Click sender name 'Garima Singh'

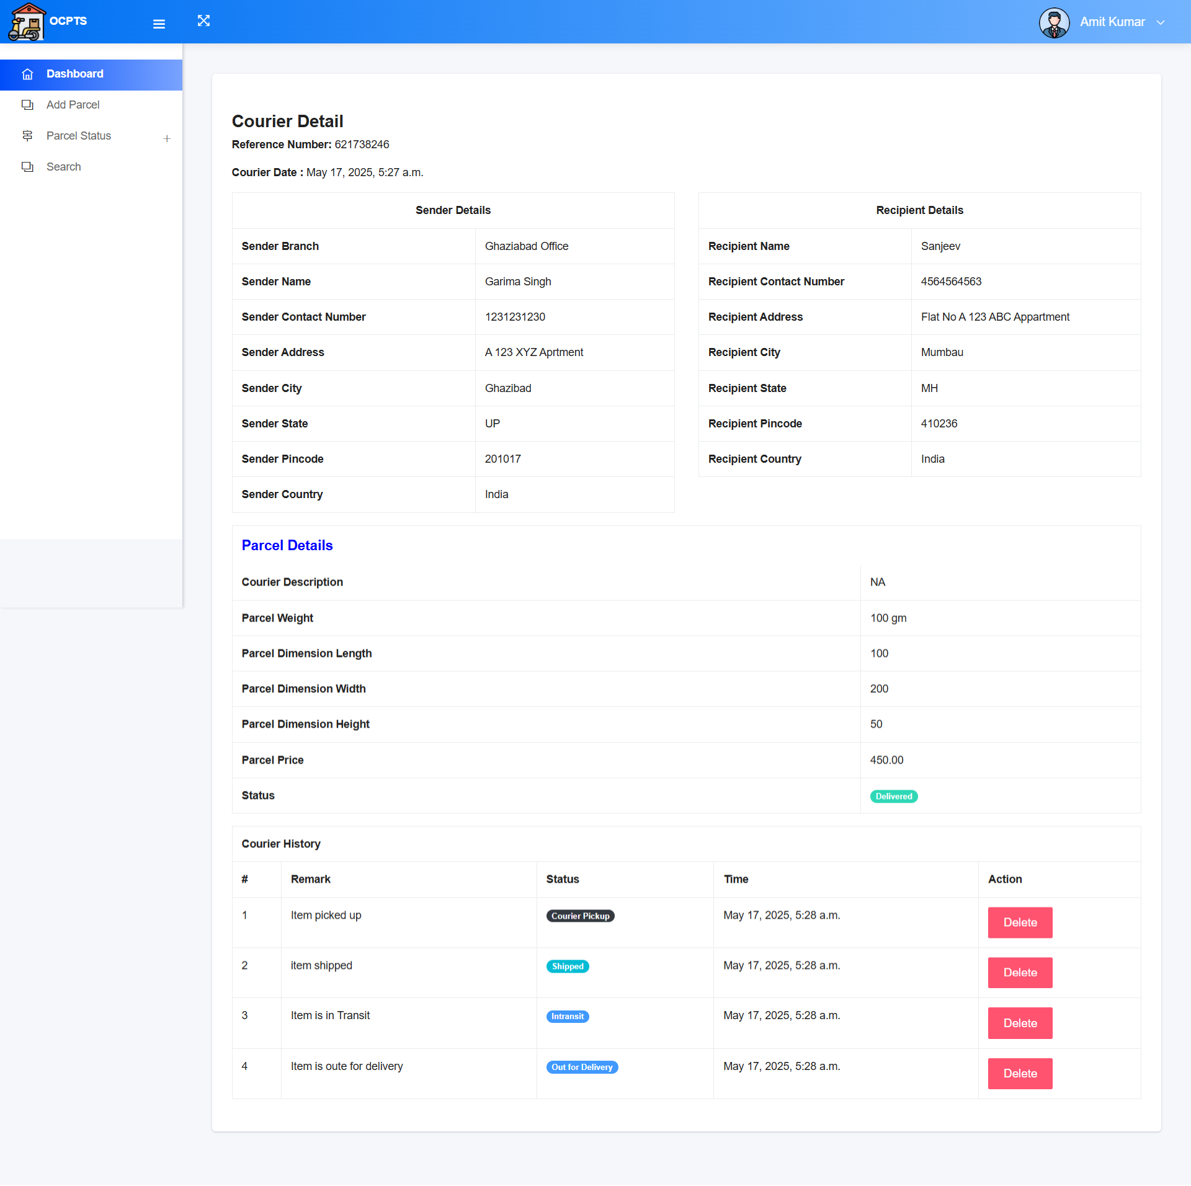pos(518,282)
